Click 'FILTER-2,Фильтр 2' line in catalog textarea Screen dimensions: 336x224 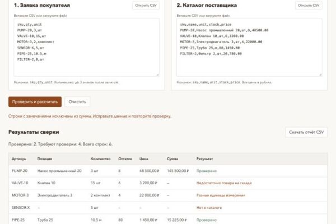point(211,54)
